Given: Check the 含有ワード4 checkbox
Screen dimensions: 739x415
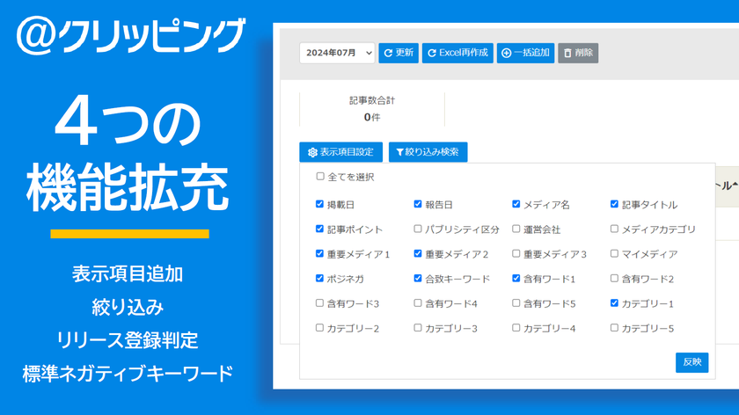Looking at the screenshot, I should [418, 302].
